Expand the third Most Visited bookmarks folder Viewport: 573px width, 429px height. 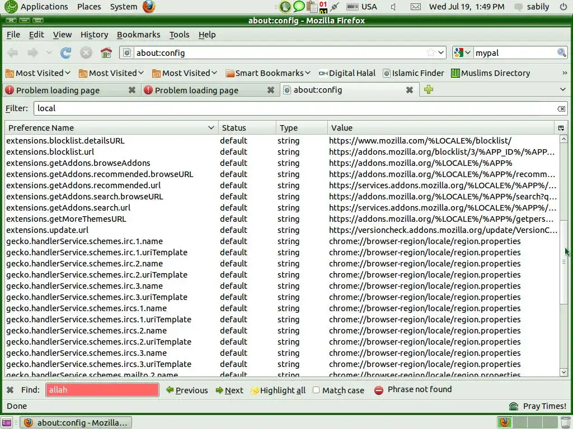pyautogui.click(x=185, y=73)
